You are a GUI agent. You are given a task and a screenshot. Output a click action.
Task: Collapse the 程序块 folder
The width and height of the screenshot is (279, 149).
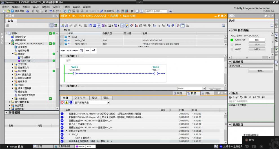[x=13, y=54]
